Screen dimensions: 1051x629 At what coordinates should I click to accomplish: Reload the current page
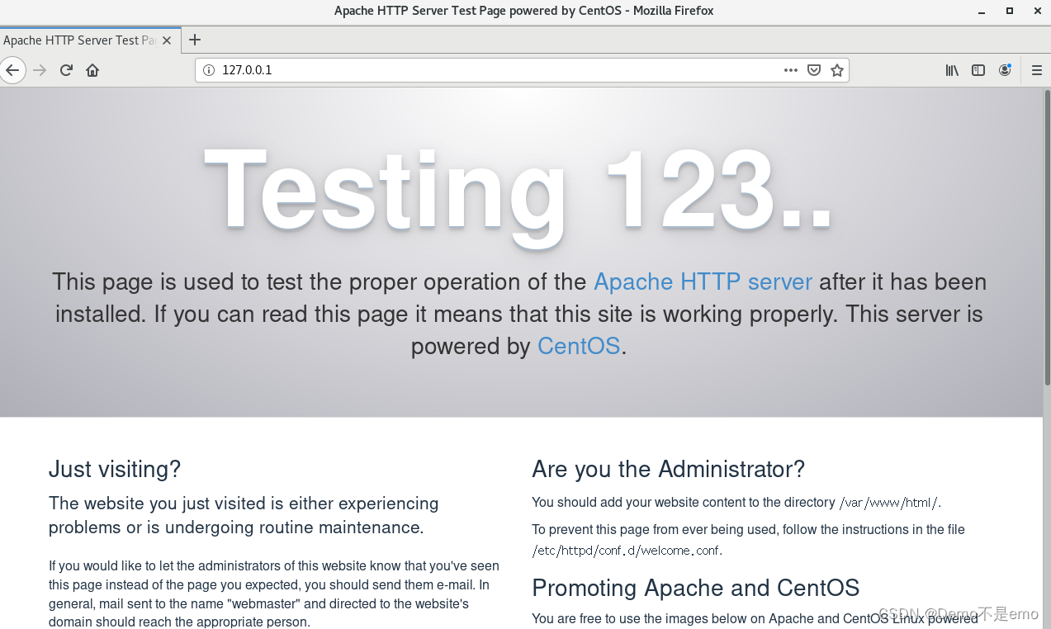pos(66,70)
